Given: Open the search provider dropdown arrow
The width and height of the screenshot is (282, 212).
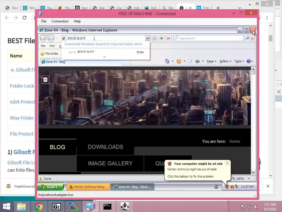Looking at the screenshot, I should click(x=253, y=38).
